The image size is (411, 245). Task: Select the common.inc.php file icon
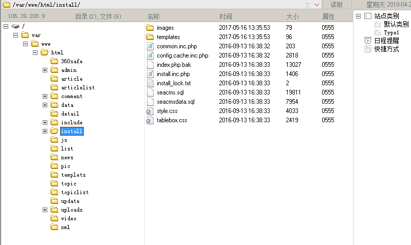[150, 46]
